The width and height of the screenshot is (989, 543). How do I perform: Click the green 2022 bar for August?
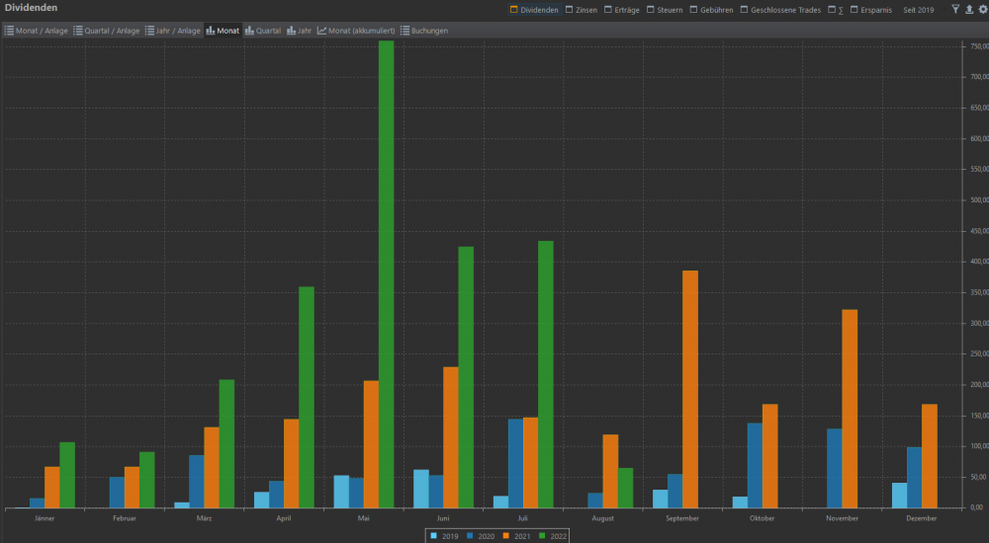coord(626,488)
